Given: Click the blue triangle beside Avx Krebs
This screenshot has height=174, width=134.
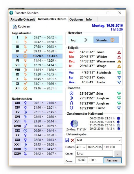Looking at the screenshot, I should 119,82.
